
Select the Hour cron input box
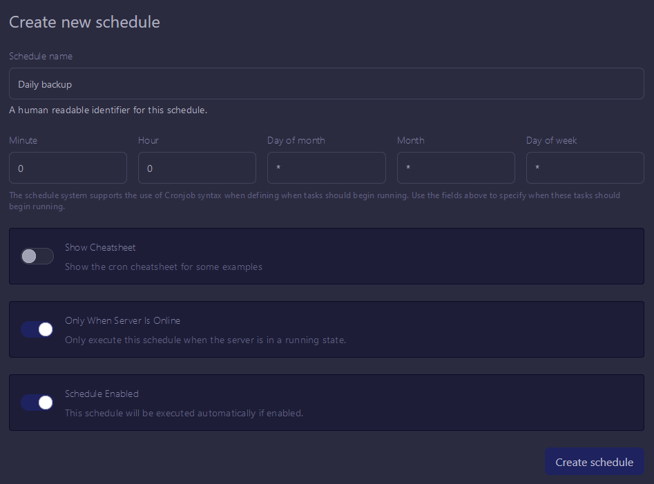coord(197,168)
